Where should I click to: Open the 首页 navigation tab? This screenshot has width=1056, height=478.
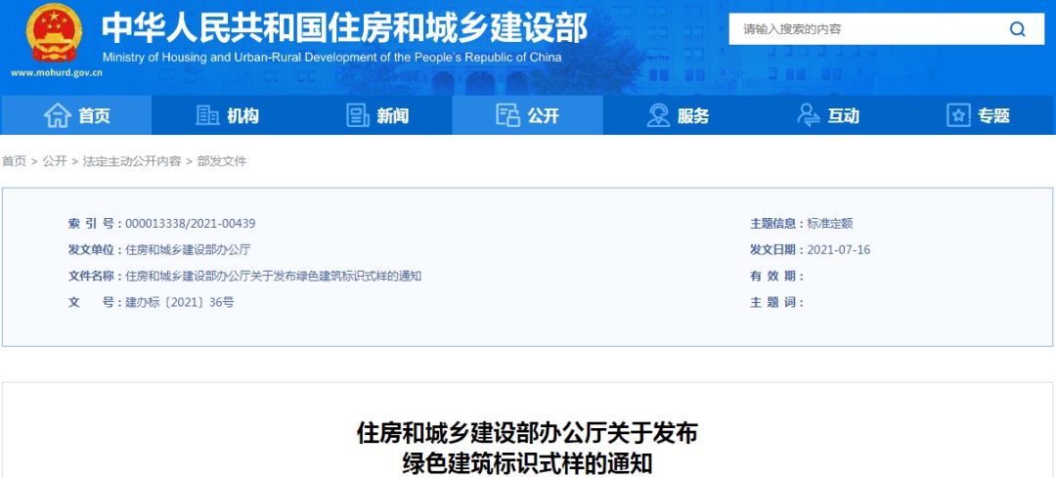(x=76, y=115)
